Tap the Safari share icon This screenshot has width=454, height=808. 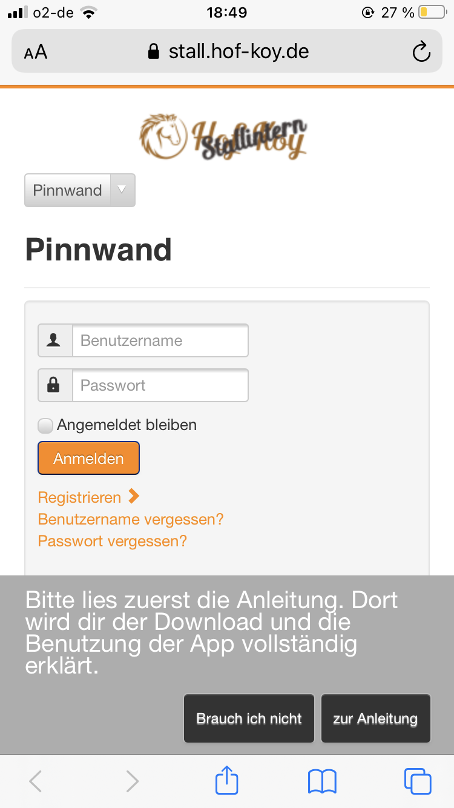(x=227, y=781)
